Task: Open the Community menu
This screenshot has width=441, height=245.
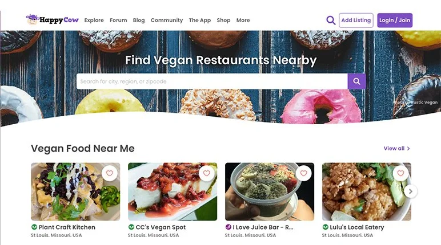Action: tap(167, 20)
